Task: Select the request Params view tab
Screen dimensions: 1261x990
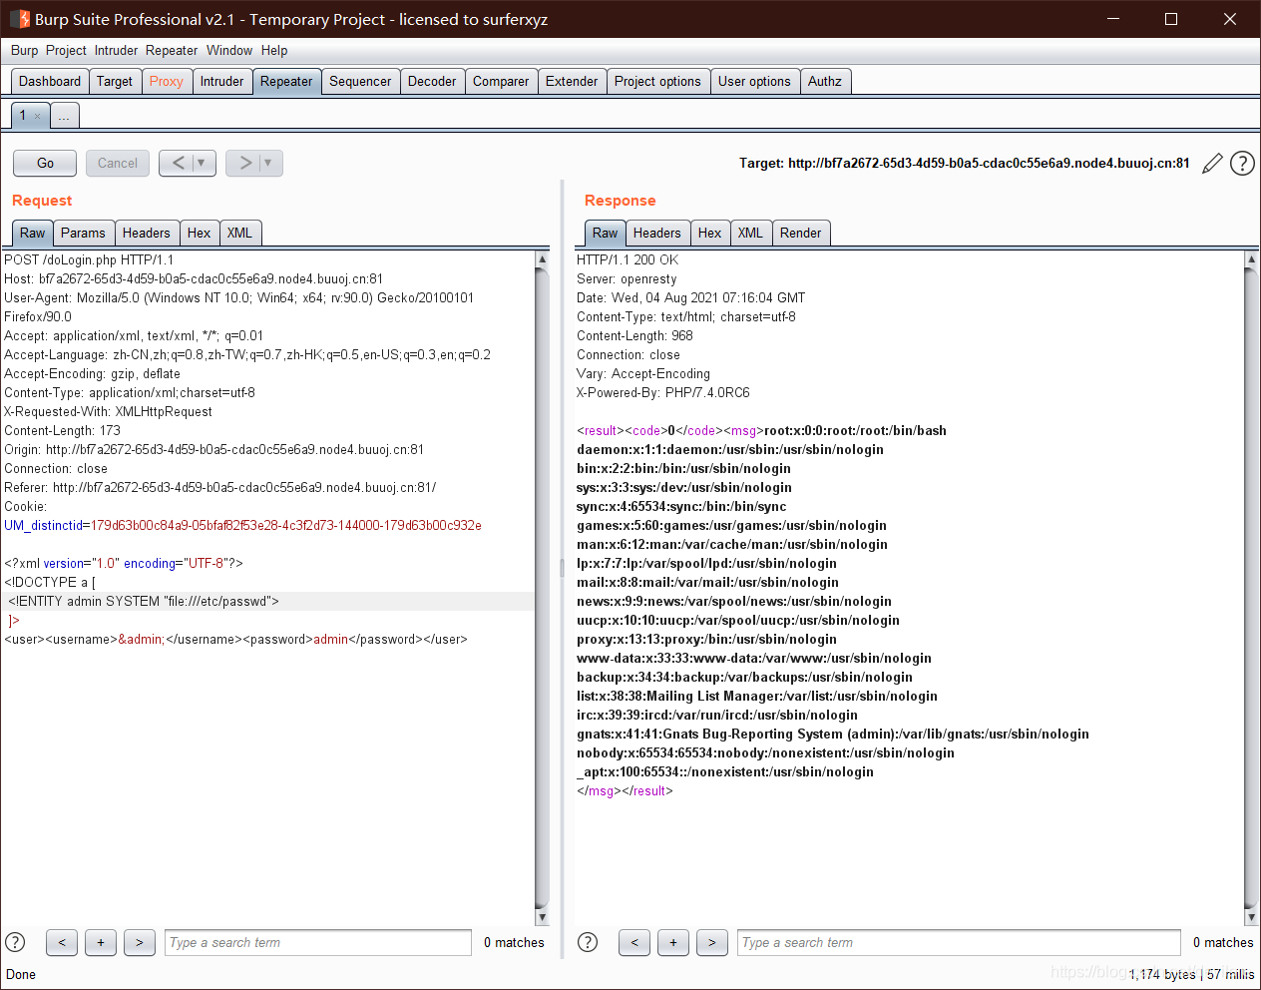Action: [x=83, y=234]
